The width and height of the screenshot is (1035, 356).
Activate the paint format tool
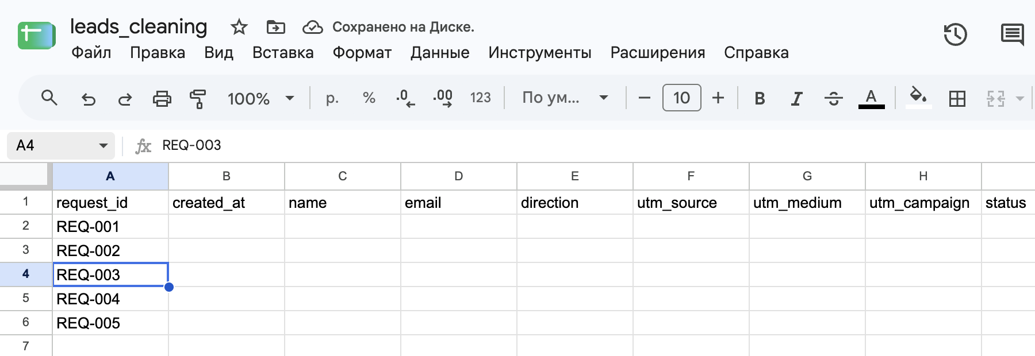point(198,99)
